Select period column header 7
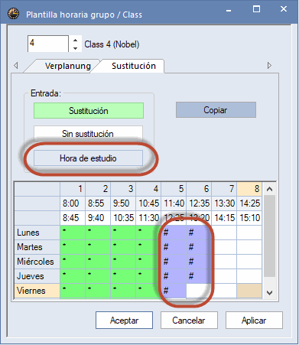Image resolution: width=299 pixels, height=345 pixels. pos(224,189)
